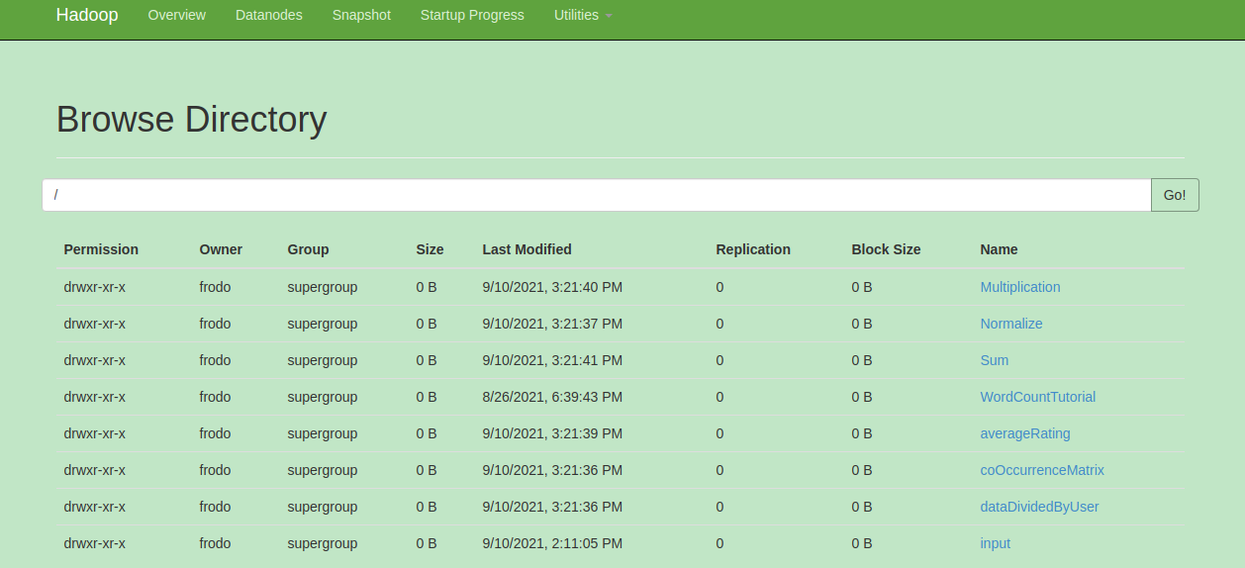Browse the Normalize directory
Screen dimensions: 1245x568
(1010, 324)
